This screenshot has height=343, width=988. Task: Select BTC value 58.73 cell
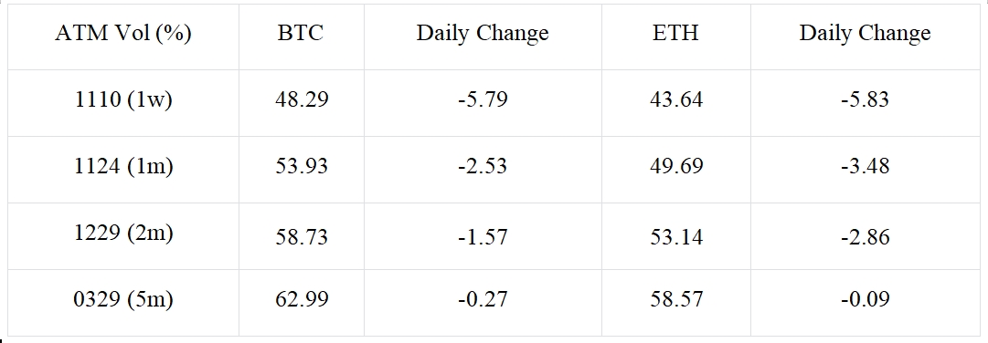(x=302, y=236)
